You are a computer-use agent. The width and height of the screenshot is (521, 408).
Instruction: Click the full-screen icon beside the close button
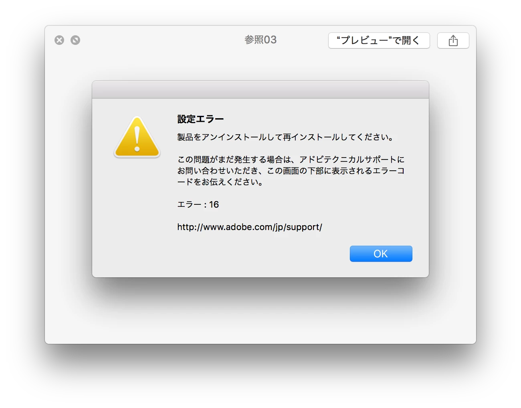click(x=75, y=40)
